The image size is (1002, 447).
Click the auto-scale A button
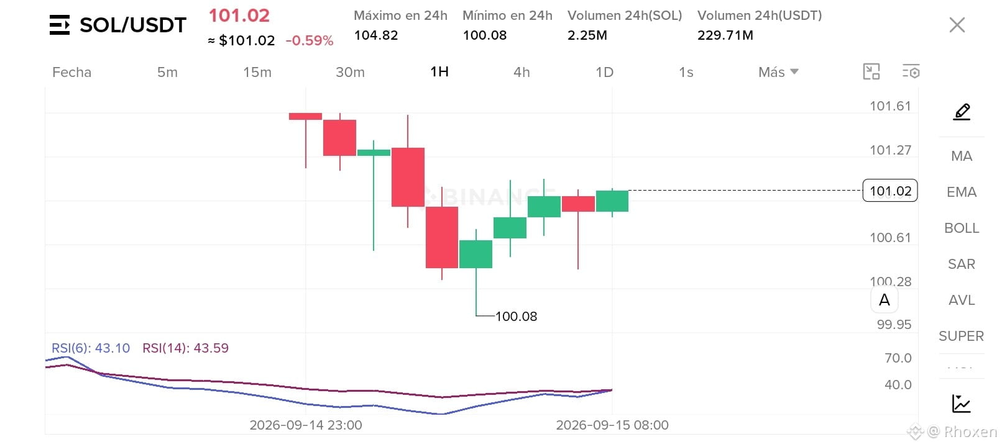(x=884, y=300)
